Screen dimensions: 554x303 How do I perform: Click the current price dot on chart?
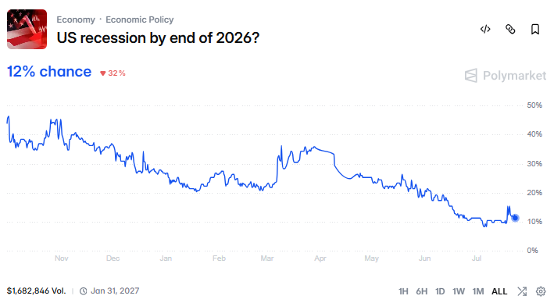(515, 218)
